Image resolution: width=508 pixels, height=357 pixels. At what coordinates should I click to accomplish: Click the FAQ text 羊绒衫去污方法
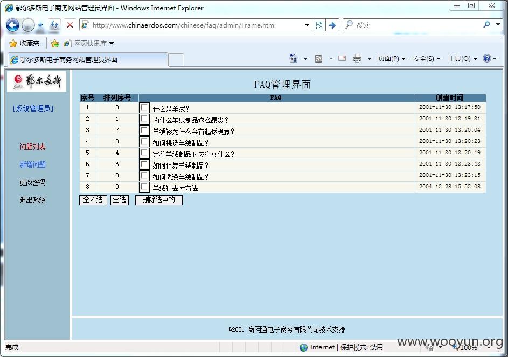(x=175, y=188)
